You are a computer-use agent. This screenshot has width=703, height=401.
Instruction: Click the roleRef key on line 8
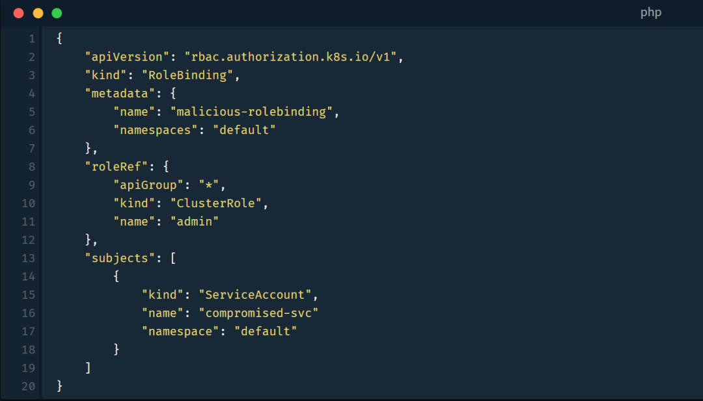[x=116, y=167]
